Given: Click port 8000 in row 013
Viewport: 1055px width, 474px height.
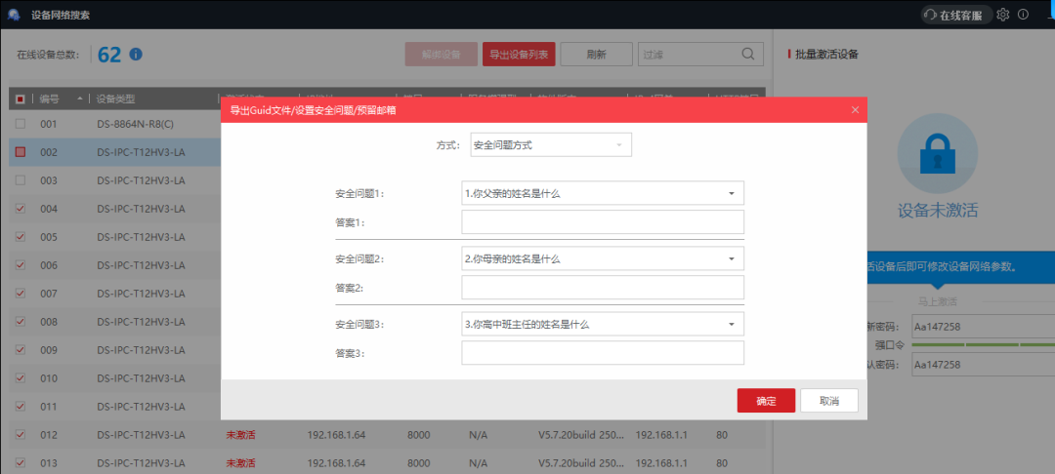Looking at the screenshot, I should point(418,462).
